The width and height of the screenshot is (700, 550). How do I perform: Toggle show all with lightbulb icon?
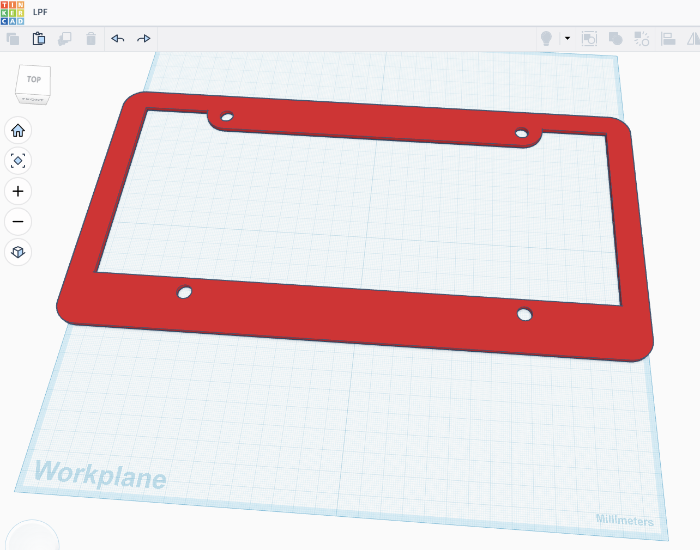(x=546, y=39)
